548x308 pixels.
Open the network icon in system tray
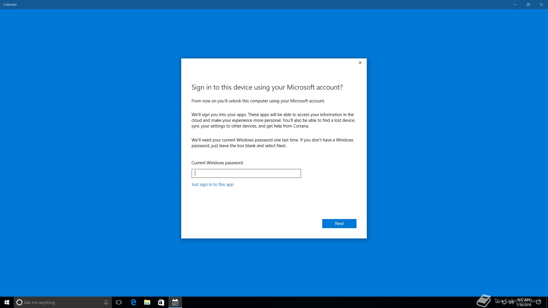504,302
